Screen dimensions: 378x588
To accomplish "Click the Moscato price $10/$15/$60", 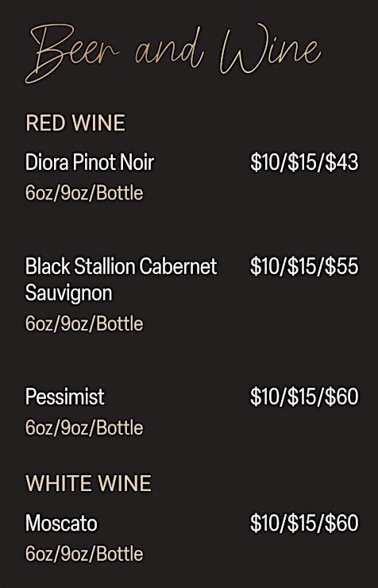I will point(304,523).
